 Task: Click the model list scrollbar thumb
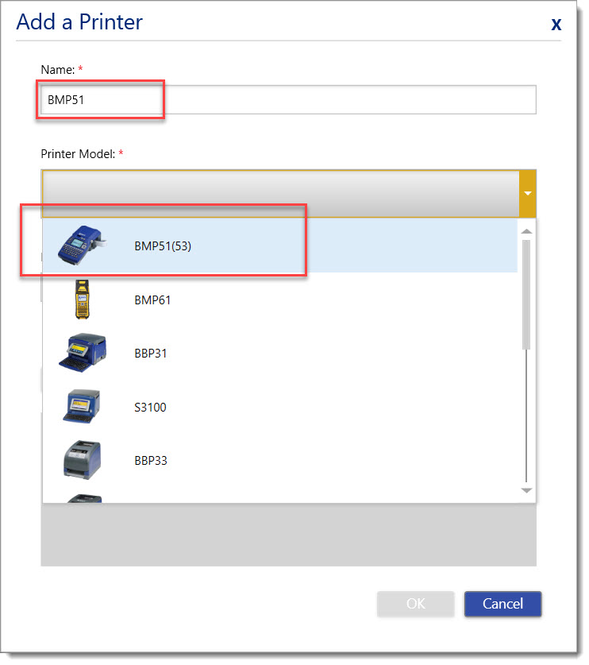coord(526,294)
